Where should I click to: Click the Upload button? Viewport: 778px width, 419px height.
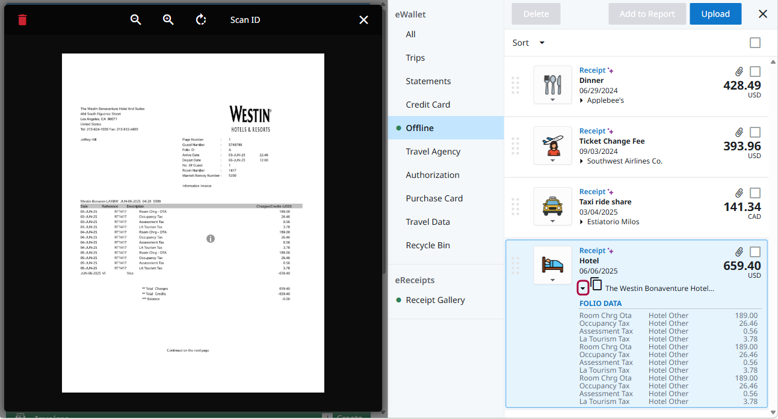[715, 13]
